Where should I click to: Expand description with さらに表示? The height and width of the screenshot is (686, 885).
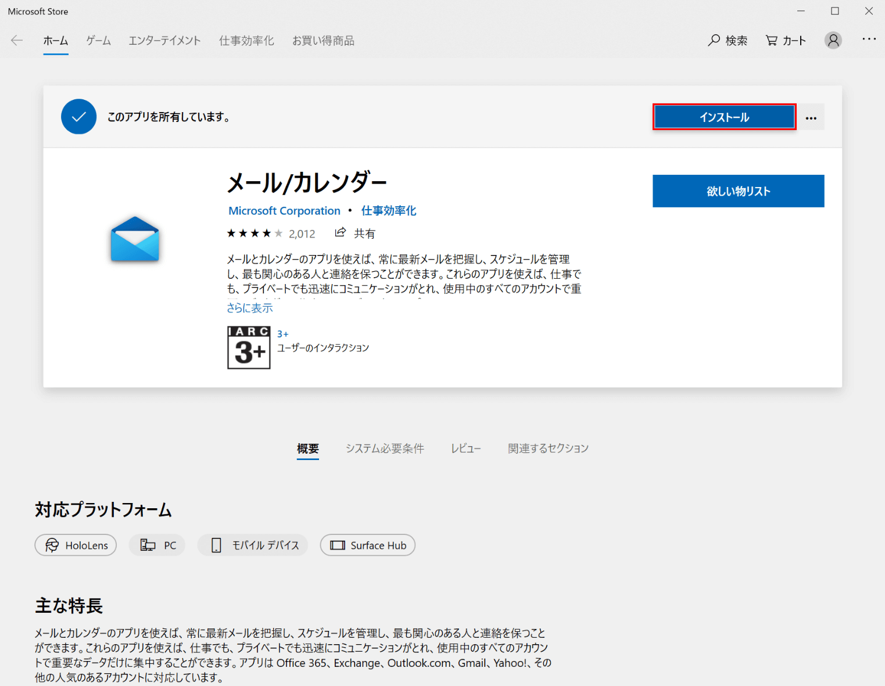pos(250,308)
